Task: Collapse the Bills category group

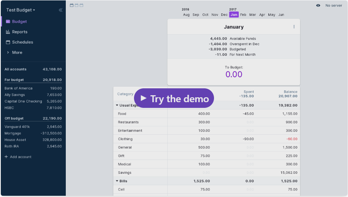Action: pos(117,181)
